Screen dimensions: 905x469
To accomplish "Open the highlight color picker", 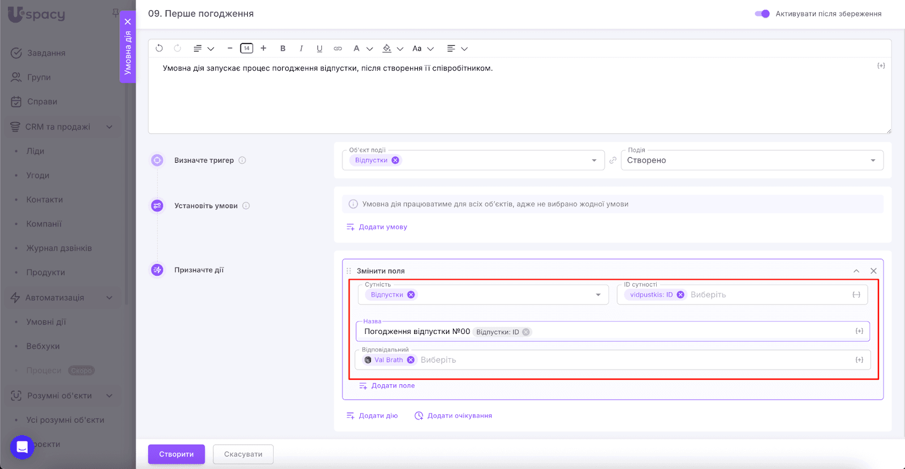I will click(x=387, y=49).
